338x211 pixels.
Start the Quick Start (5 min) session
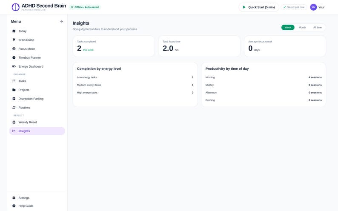click(x=259, y=7)
